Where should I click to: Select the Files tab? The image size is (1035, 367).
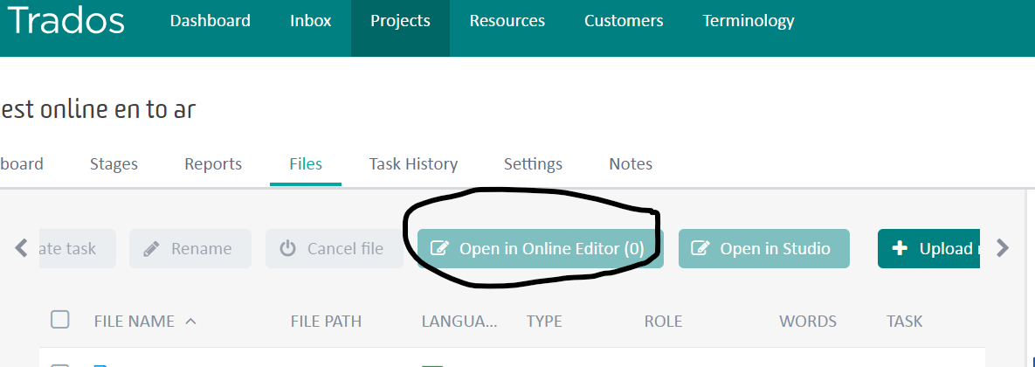pos(306,163)
